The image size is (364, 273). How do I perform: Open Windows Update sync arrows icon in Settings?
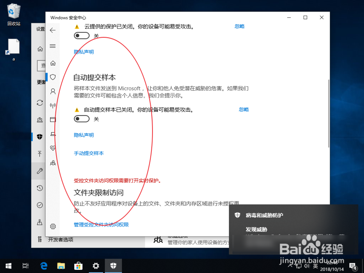[40, 103]
